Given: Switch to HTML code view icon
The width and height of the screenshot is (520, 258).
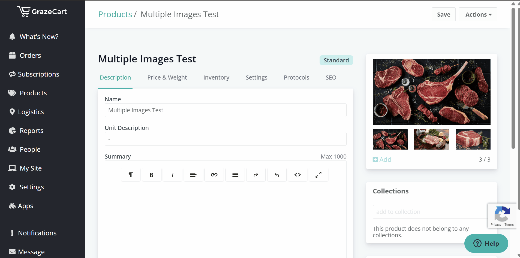Looking at the screenshot, I should click(x=297, y=175).
